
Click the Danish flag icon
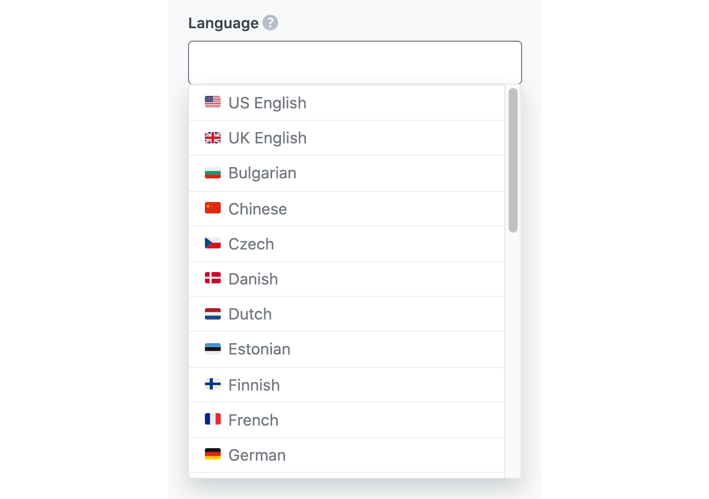(213, 278)
